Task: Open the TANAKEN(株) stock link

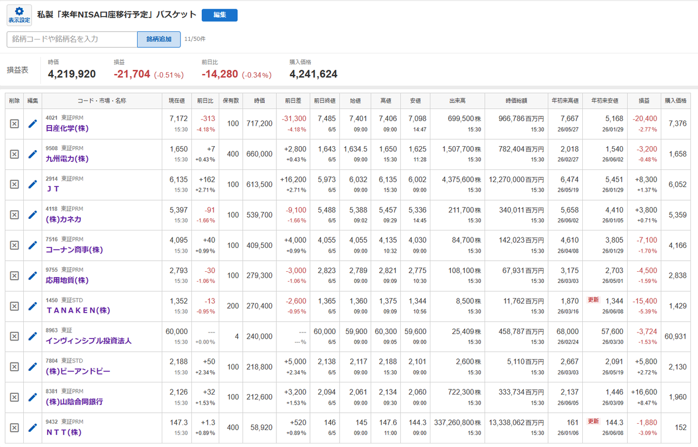Action: click(x=78, y=310)
